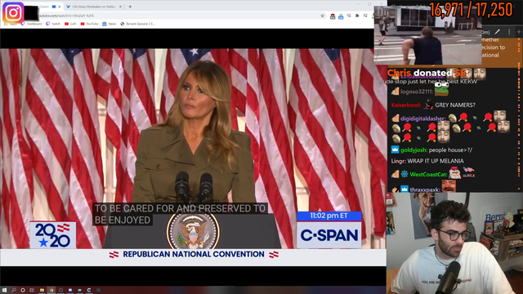
Task: Click username digidigitaldasher in chat
Action: (x=423, y=118)
